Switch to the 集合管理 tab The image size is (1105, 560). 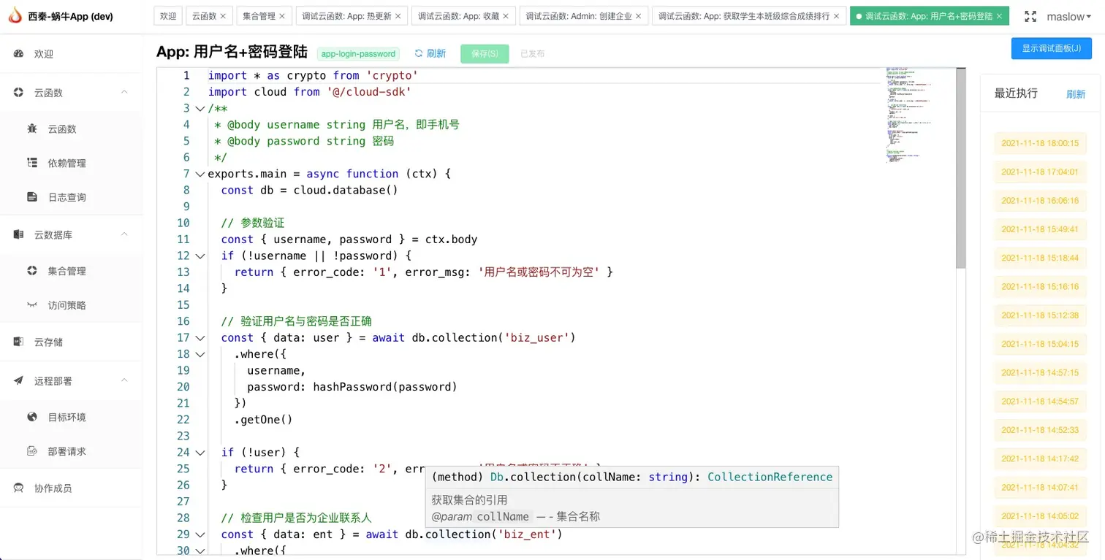coord(259,15)
